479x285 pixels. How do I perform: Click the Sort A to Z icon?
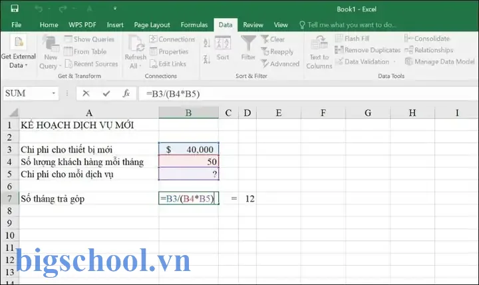[207, 43]
